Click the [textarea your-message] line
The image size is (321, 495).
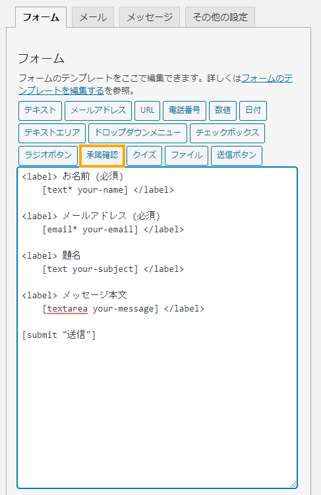[123, 309]
